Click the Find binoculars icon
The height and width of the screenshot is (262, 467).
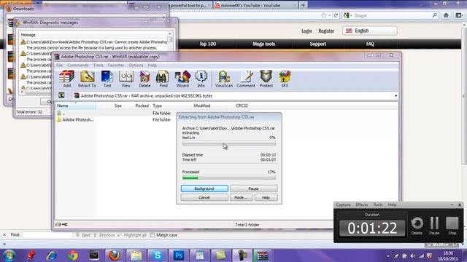tap(163, 79)
